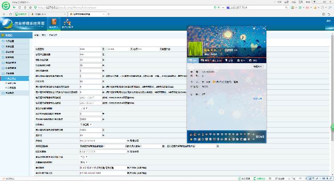334x181 pixels.
Task: Click the yellow star icon in the profile icon row
Action: tap(191, 139)
